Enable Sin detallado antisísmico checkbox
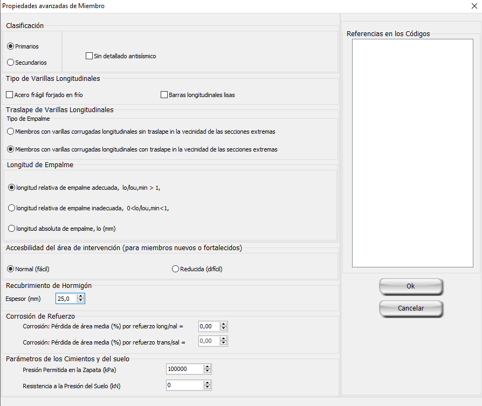Screen dimensions: 482x406 89,56
